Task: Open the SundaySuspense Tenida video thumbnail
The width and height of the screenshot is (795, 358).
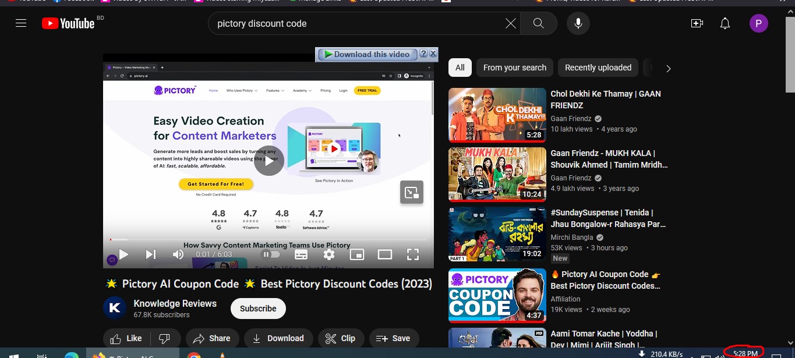Action: [497, 233]
